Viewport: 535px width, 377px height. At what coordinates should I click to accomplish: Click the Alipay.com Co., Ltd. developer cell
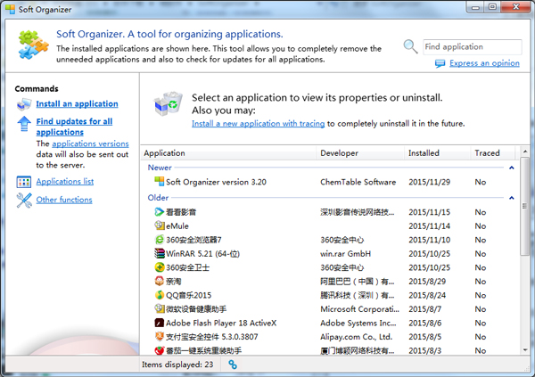[x=356, y=337]
